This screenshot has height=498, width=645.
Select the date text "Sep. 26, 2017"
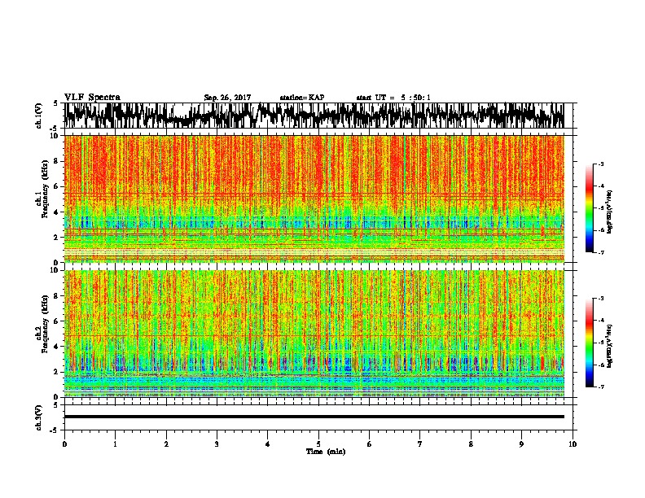pyautogui.click(x=227, y=98)
